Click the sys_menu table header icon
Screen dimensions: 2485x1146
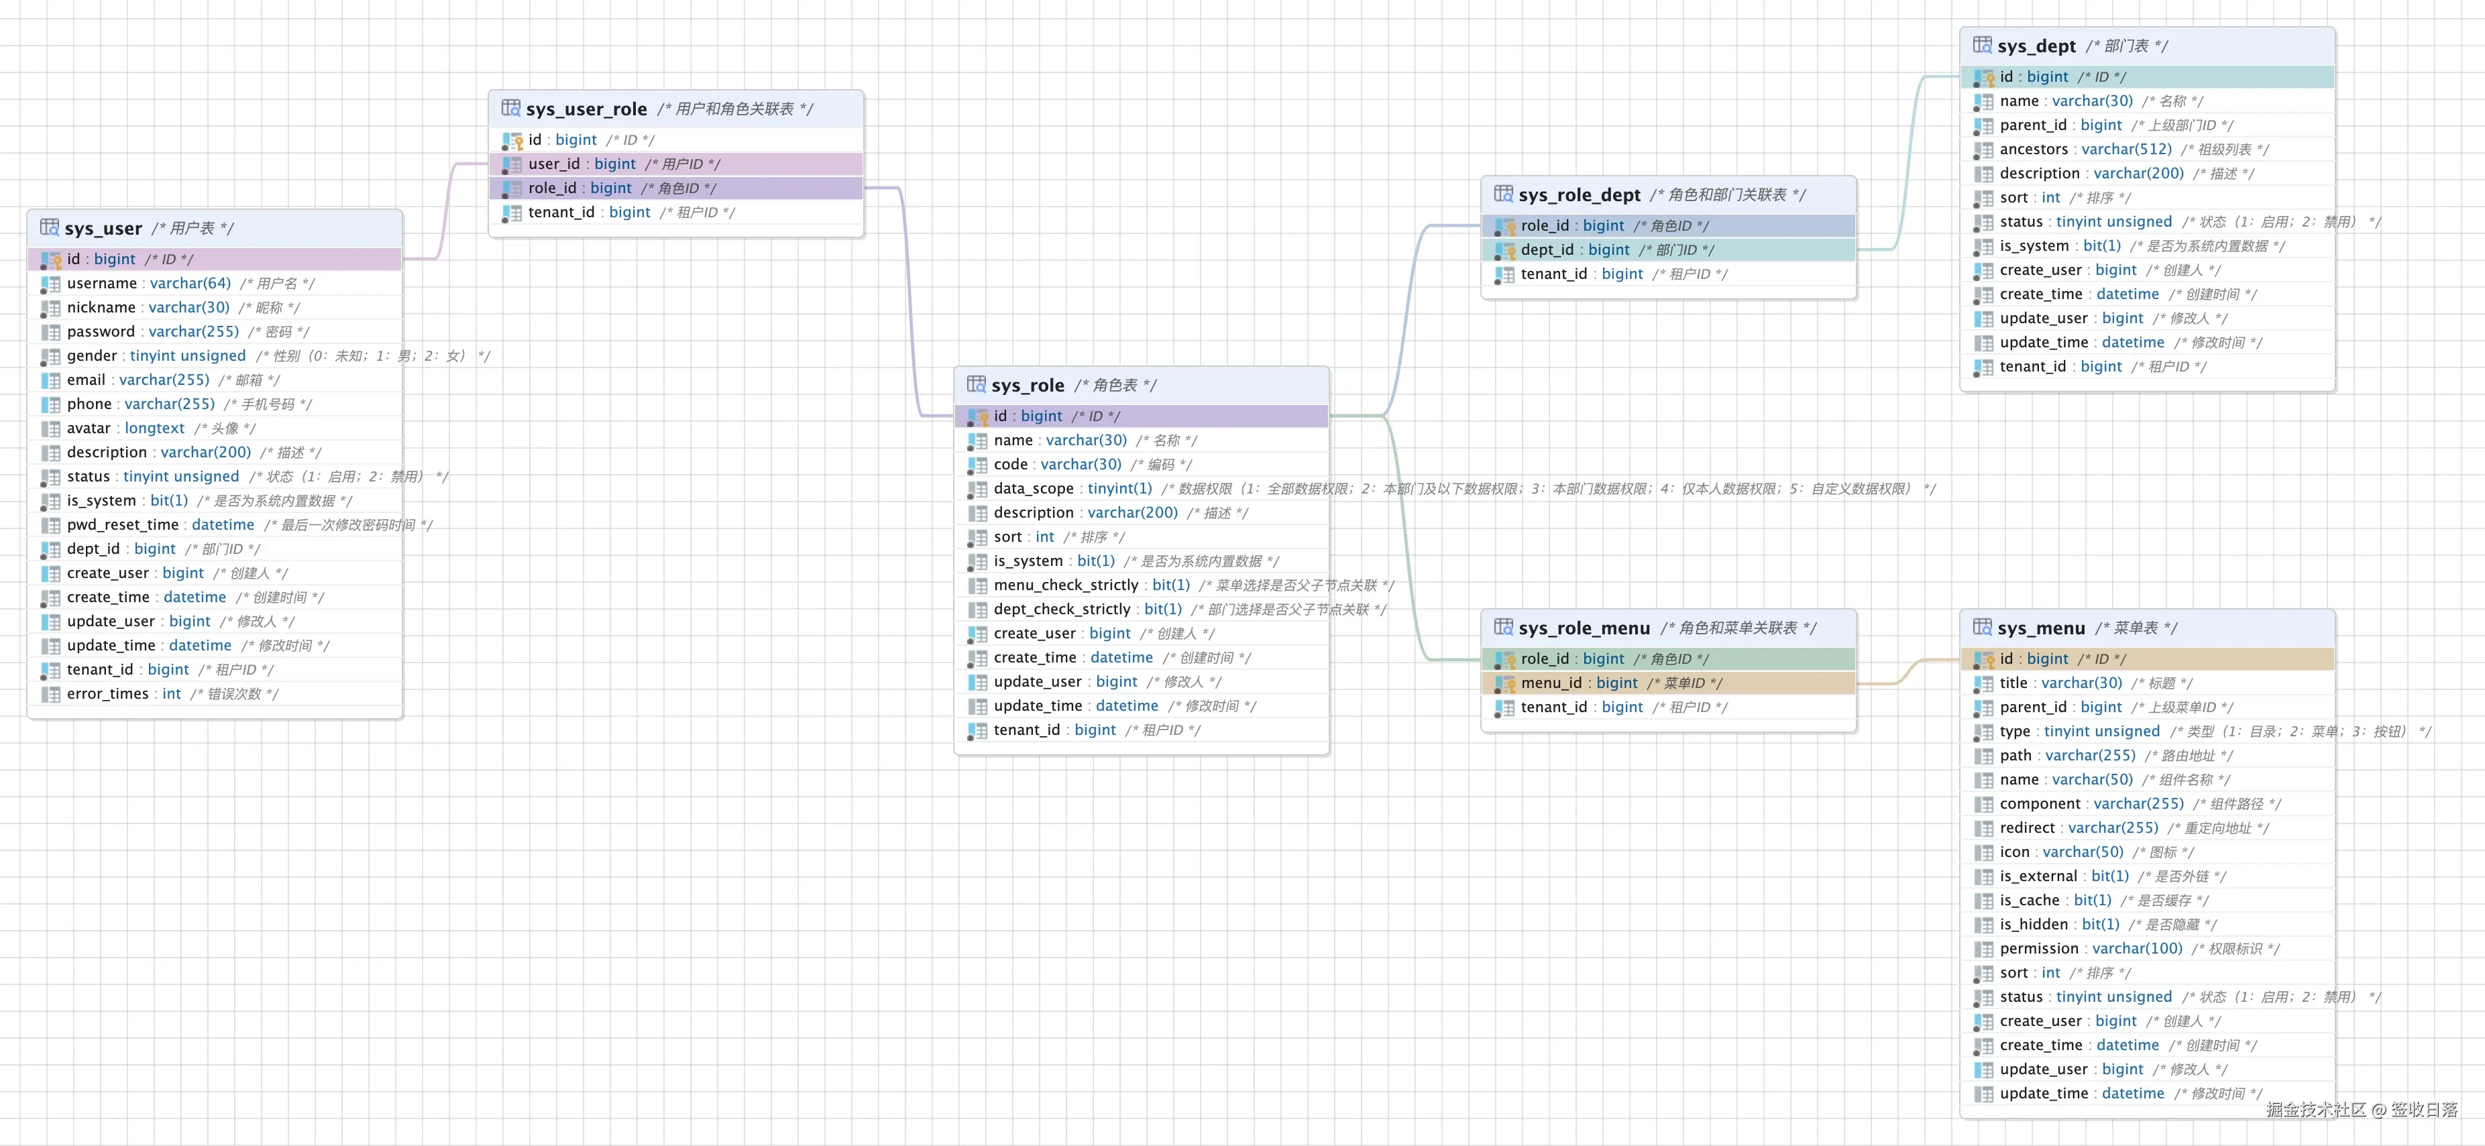point(1983,627)
